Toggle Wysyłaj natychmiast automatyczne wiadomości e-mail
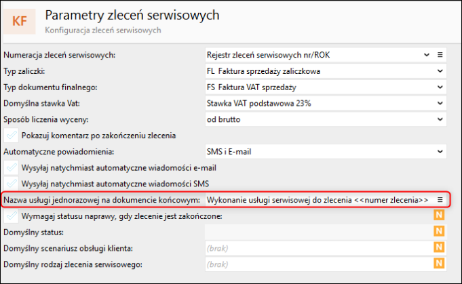462x284 pixels. (x=11, y=167)
